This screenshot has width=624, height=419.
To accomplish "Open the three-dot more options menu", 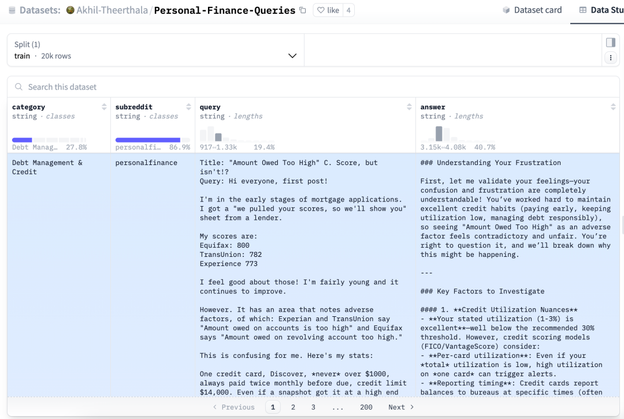I will (611, 58).
